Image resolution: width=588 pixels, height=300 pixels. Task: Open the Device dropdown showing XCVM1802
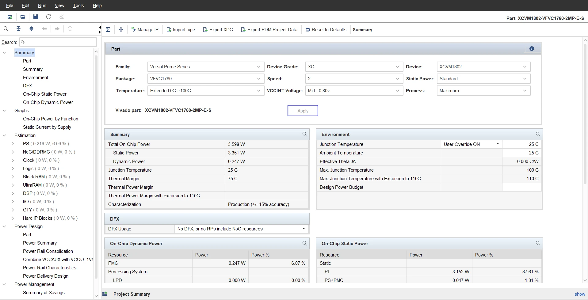click(x=483, y=67)
